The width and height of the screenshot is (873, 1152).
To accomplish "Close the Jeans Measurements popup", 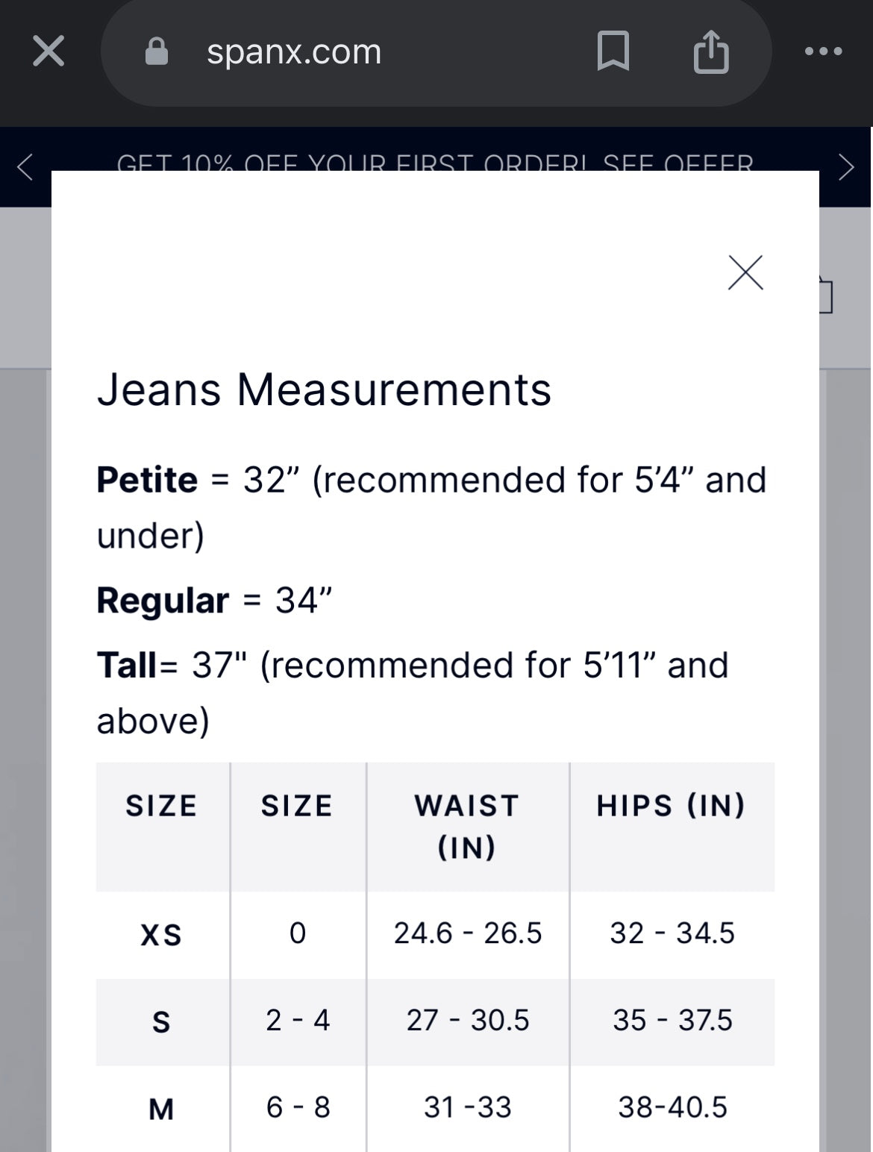I will coord(745,272).
